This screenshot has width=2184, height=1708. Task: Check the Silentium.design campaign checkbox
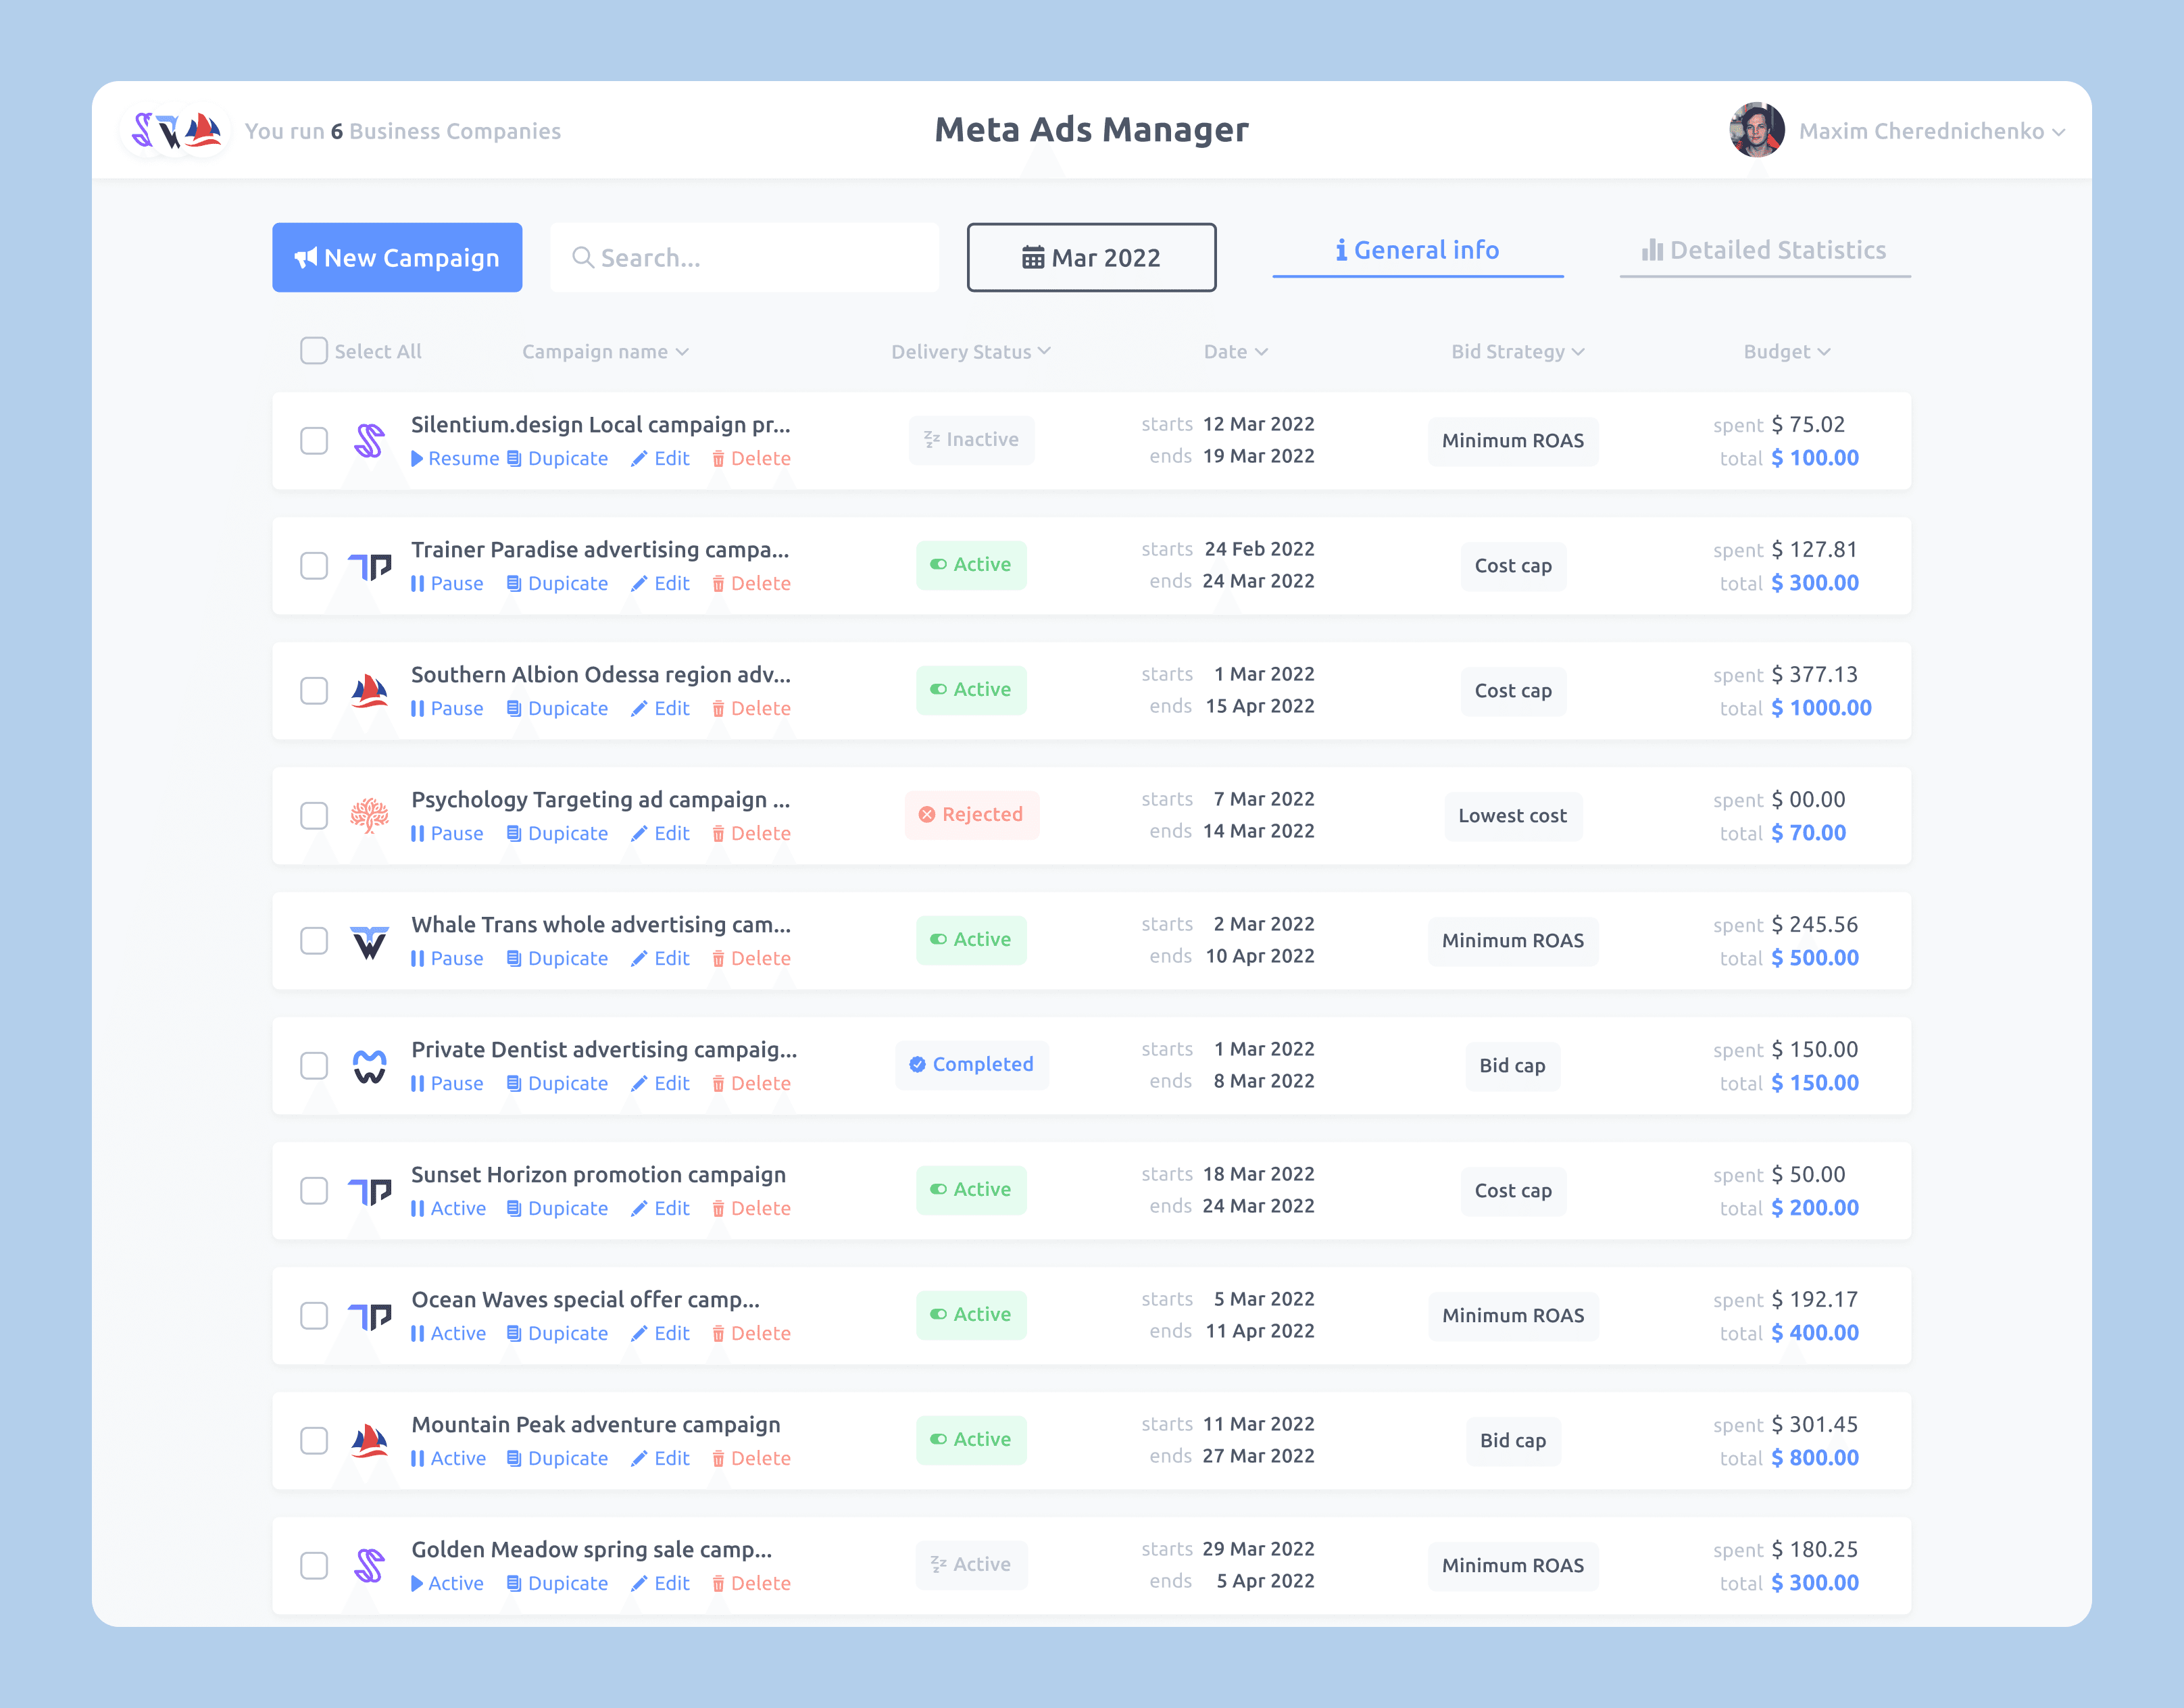point(314,441)
